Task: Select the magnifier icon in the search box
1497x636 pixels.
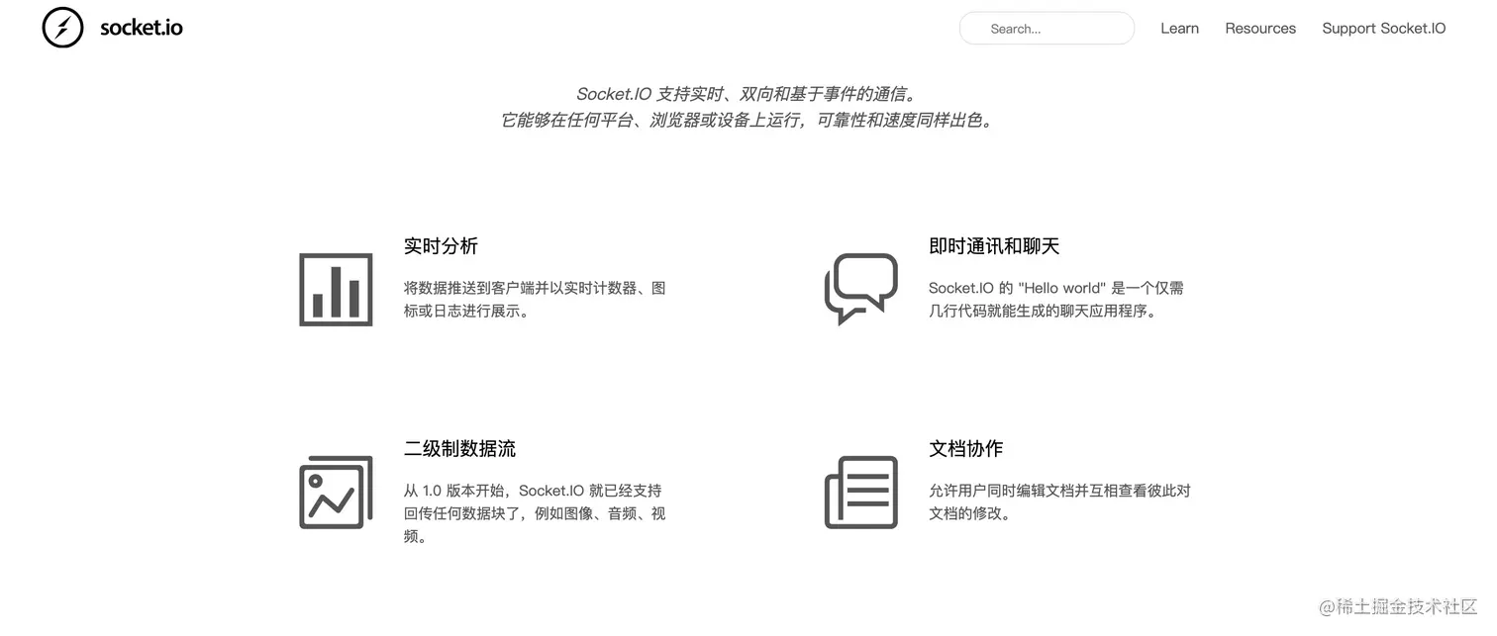Action: point(976,28)
